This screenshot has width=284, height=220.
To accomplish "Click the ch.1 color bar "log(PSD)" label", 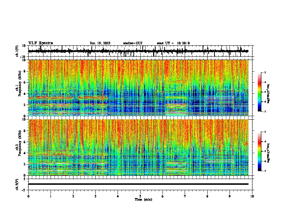I will pyautogui.click(x=269, y=93).
